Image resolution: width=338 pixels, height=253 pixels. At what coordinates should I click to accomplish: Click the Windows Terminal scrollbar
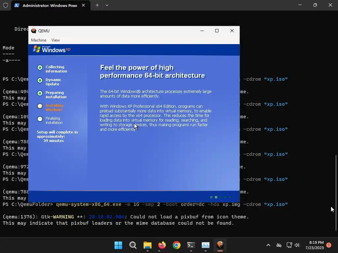[x=336, y=192]
